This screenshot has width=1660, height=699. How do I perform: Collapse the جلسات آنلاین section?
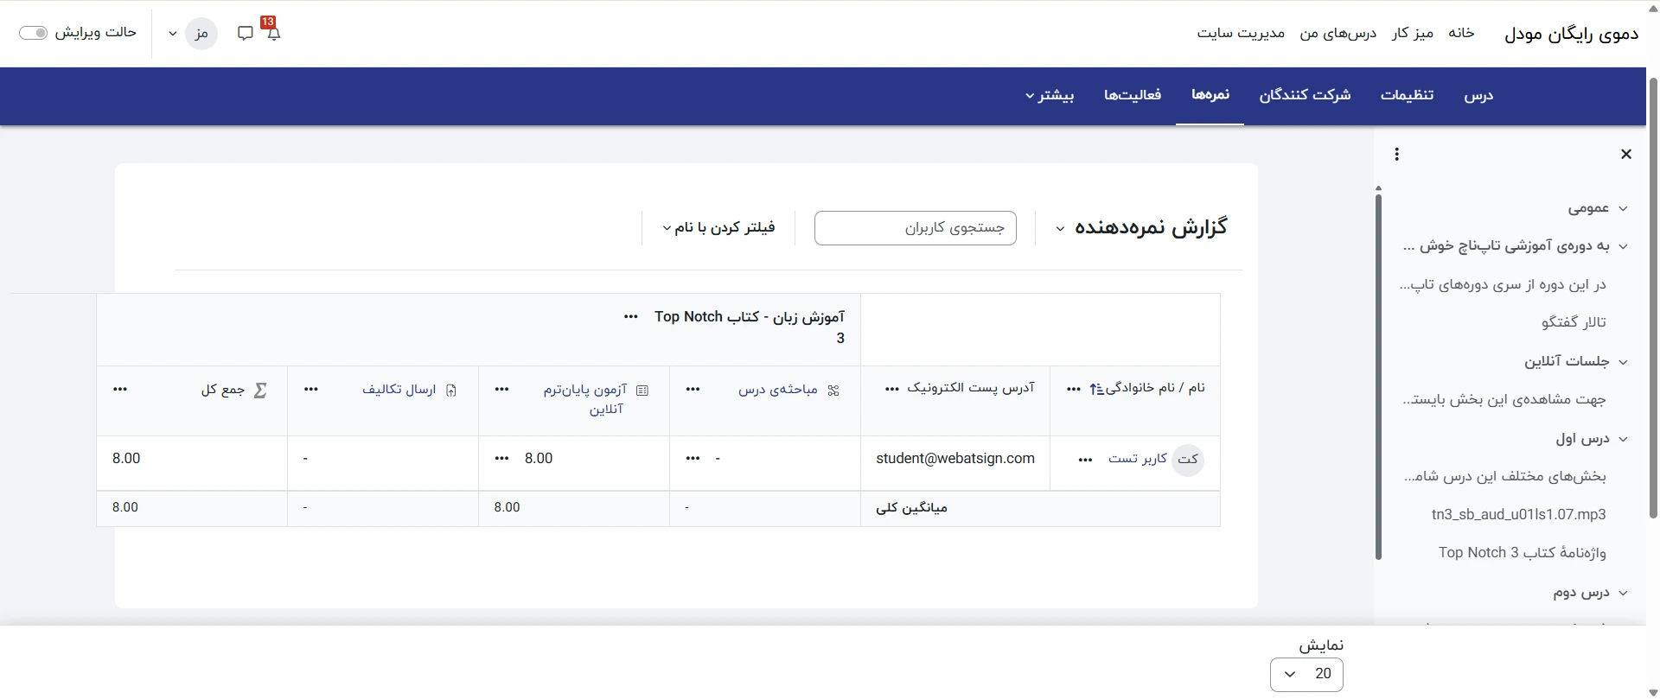click(1623, 362)
